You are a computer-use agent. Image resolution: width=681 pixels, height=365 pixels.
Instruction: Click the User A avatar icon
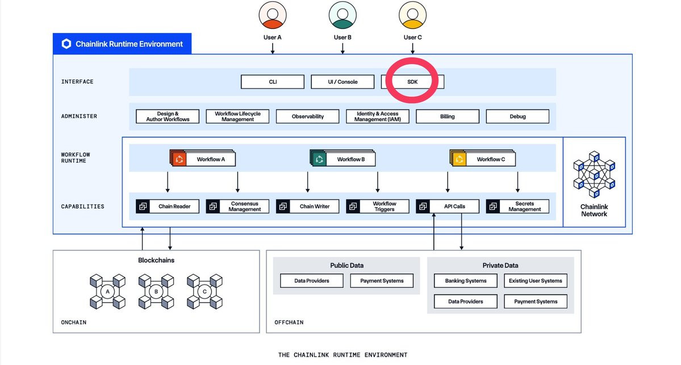(272, 15)
